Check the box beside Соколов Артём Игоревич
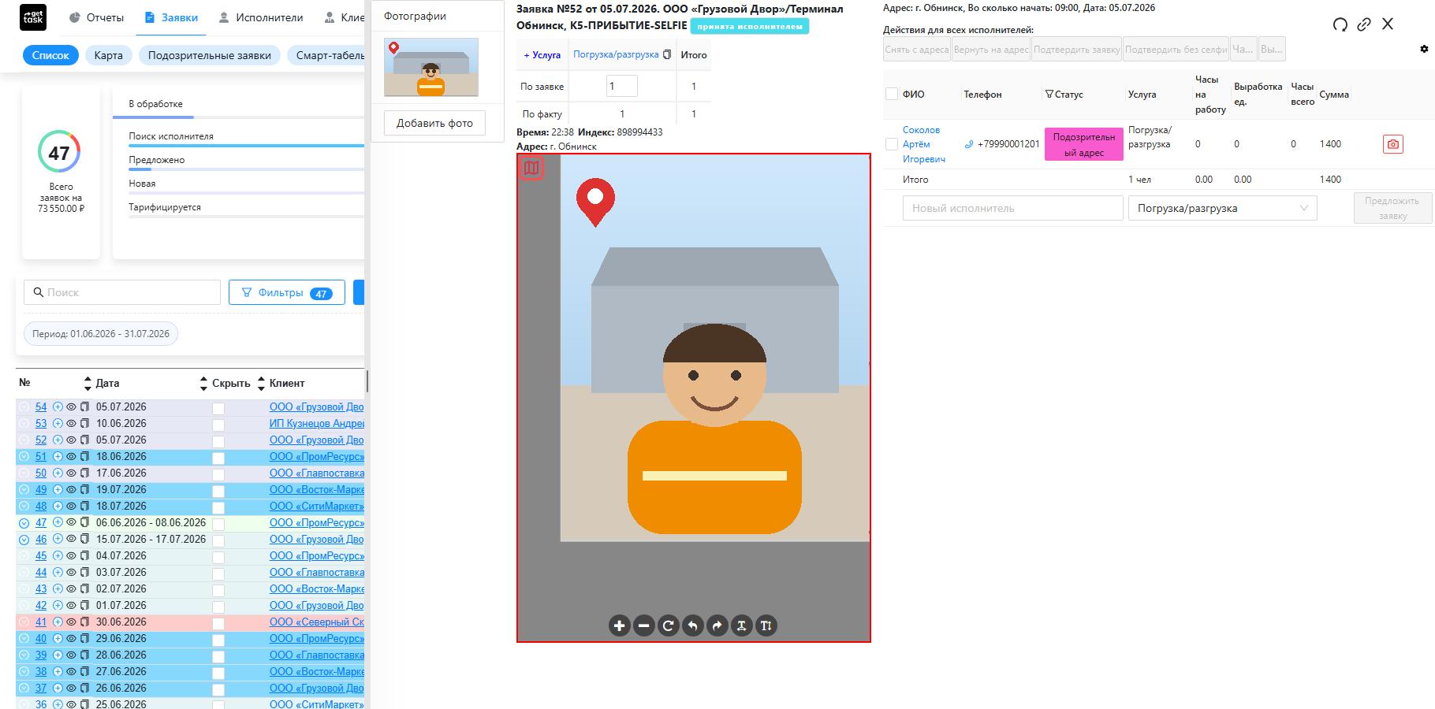Image resolution: width=1435 pixels, height=709 pixels. 892,144
